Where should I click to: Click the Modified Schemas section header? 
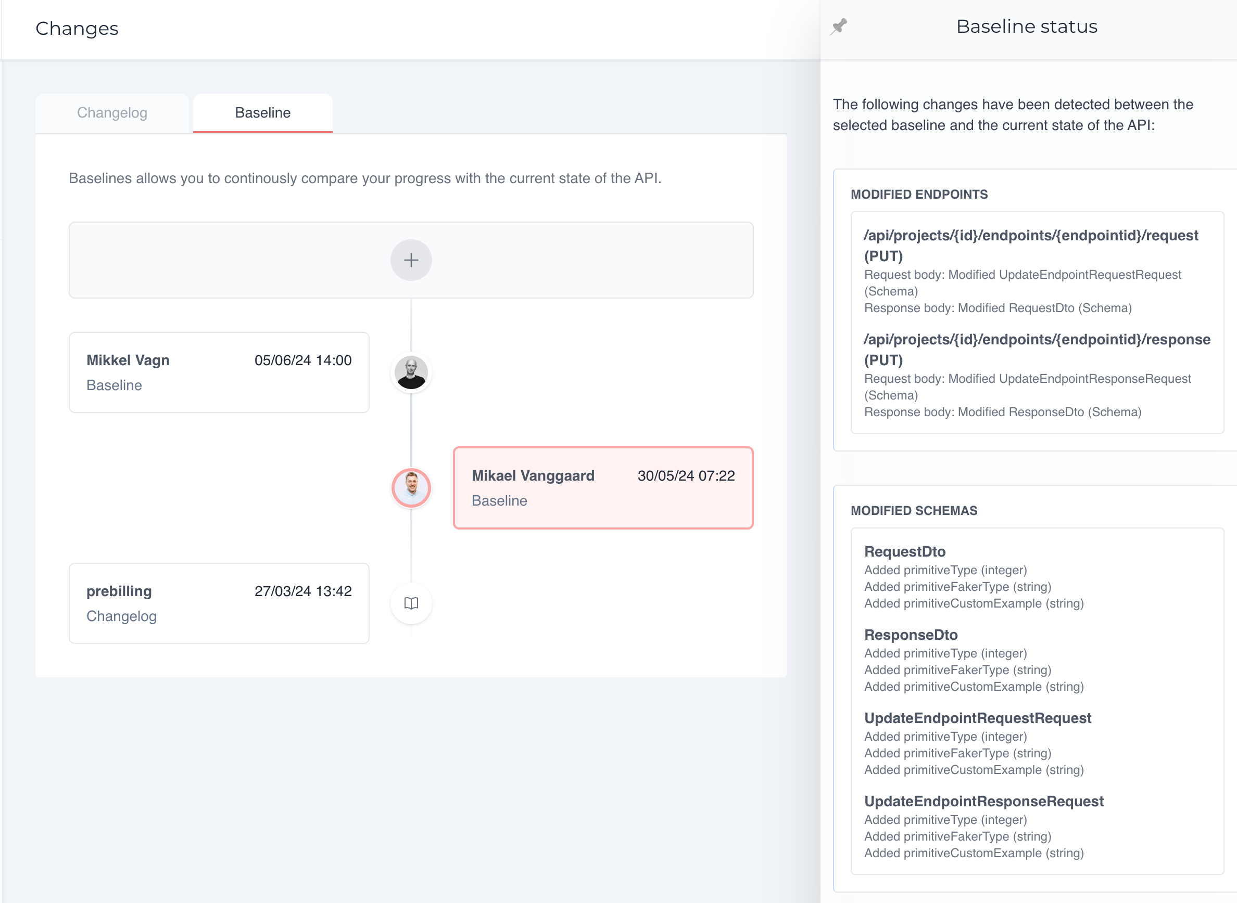click(x=914, y=510)
